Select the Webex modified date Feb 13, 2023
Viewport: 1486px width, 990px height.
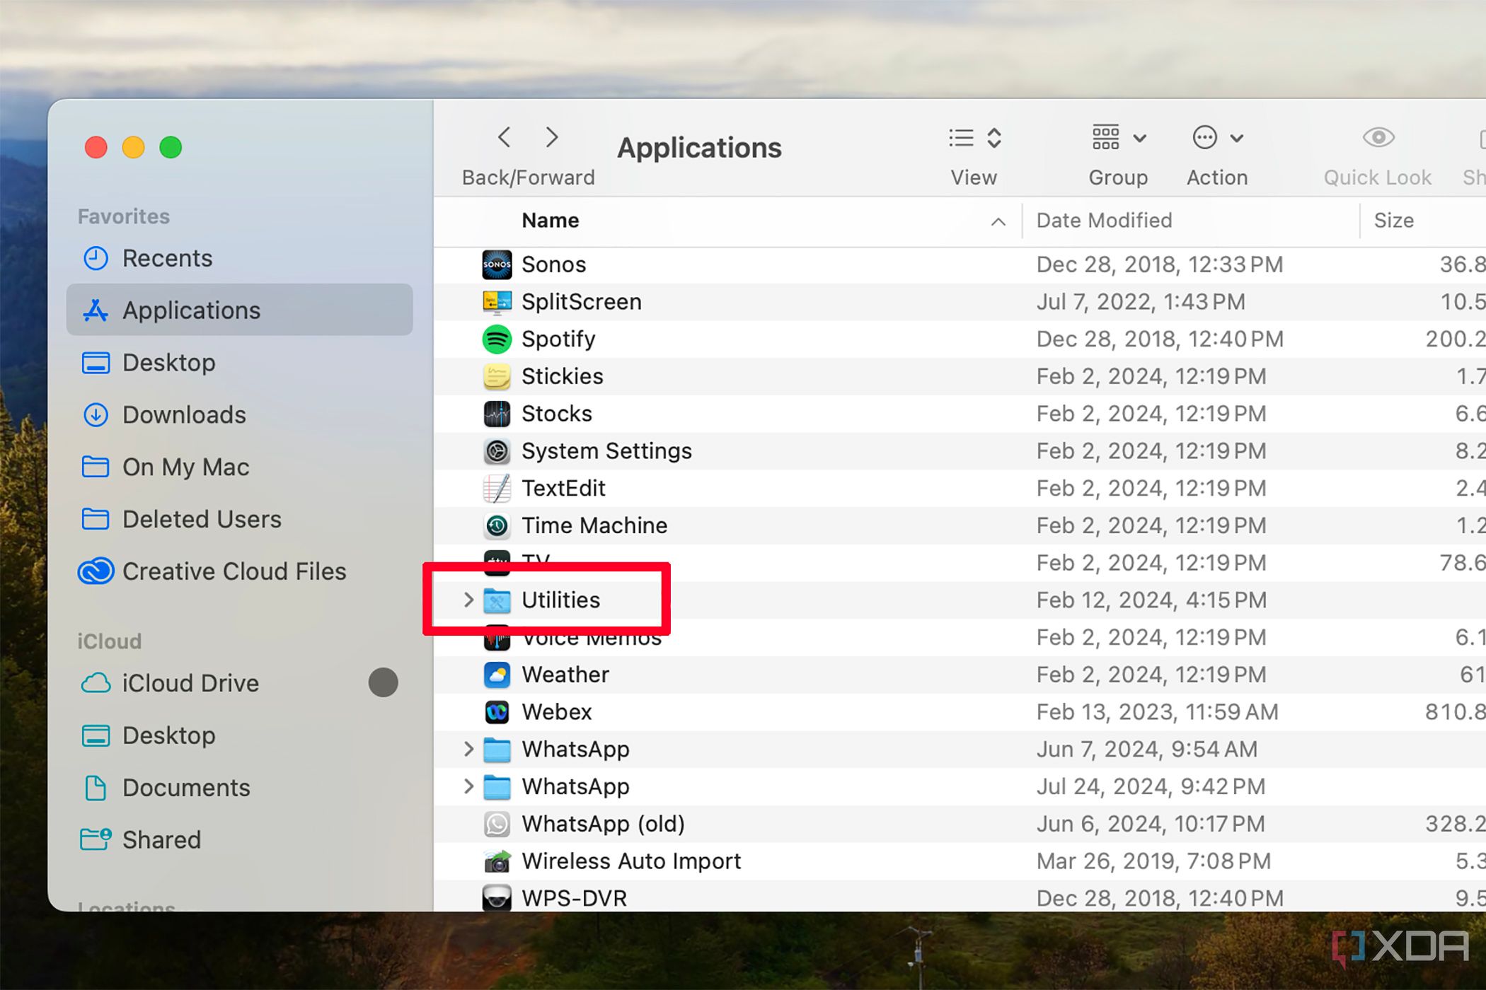(x=1157, y=712)
